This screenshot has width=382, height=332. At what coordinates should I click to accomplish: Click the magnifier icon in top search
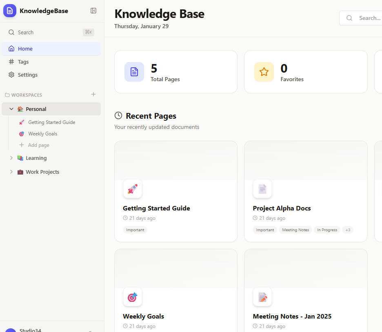tap(349, 18)
